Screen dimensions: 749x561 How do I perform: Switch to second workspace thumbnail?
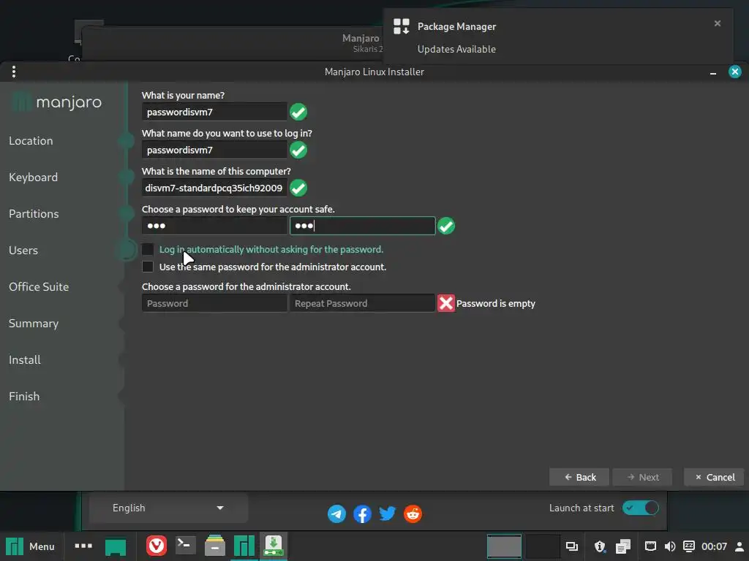click(x=543, y=546)
